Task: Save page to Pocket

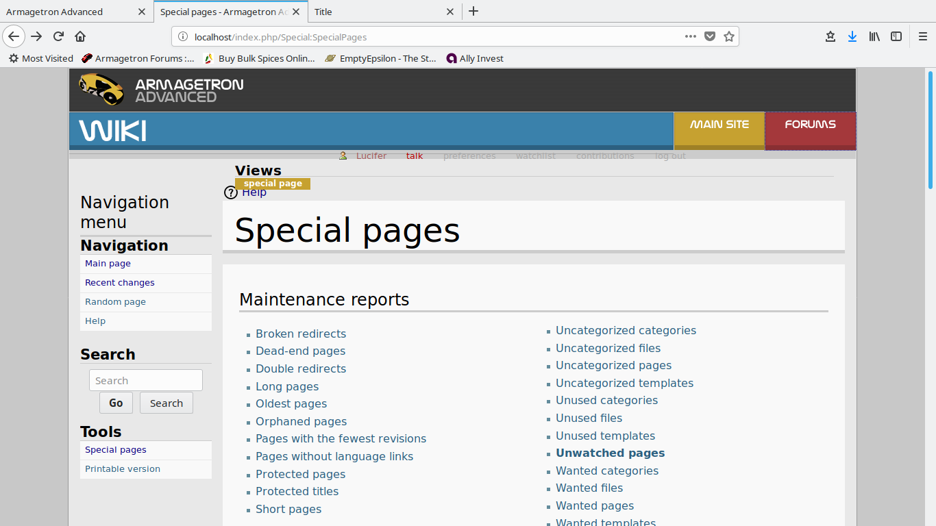Action: [x=710, y=36]
